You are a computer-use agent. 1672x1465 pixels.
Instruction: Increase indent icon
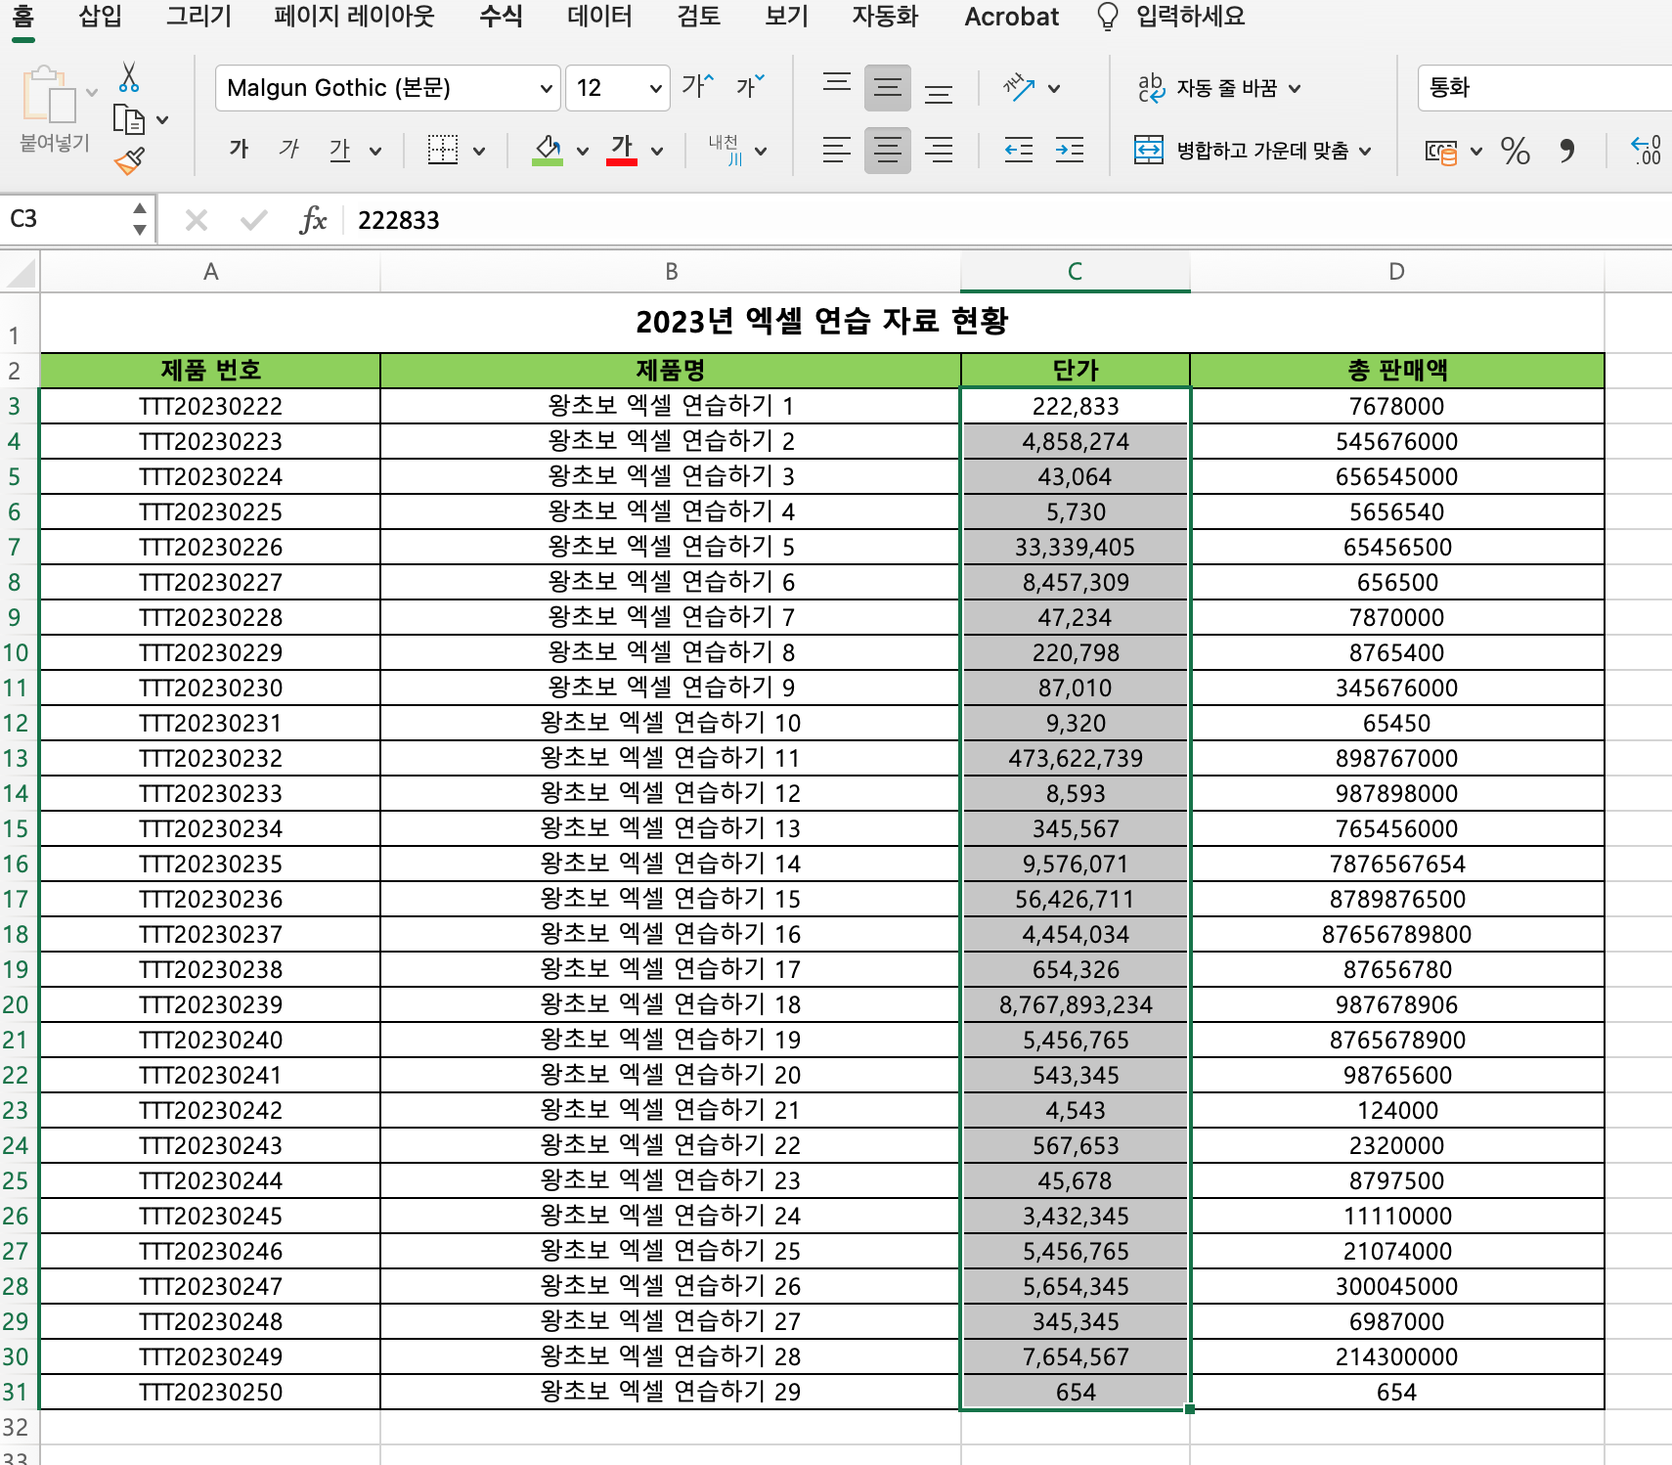(1070, 150)
